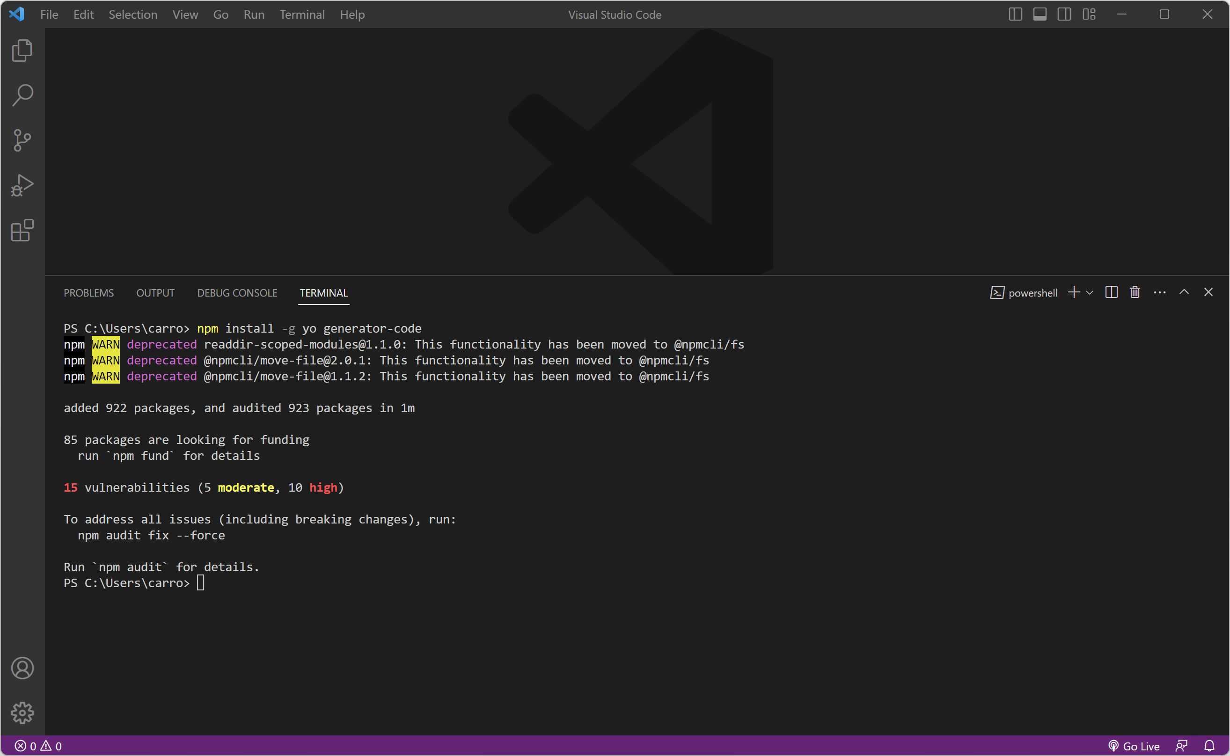The height and width of the screenshot is (756, 1230).
Task: Click errors and warnings status indicator
Action: (x=38, y=746)
